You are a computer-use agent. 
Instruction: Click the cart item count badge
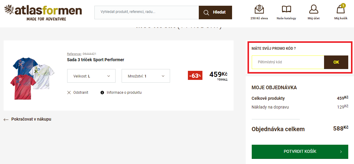point(343,5)
